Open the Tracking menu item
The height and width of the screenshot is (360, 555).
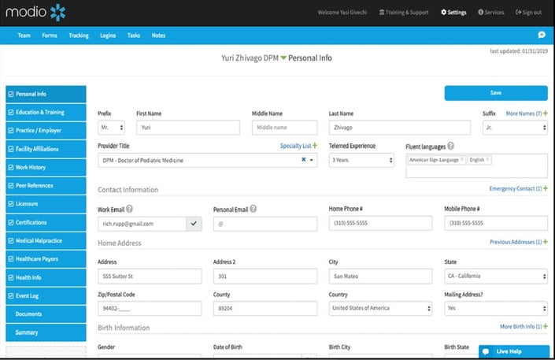point(79,35)
